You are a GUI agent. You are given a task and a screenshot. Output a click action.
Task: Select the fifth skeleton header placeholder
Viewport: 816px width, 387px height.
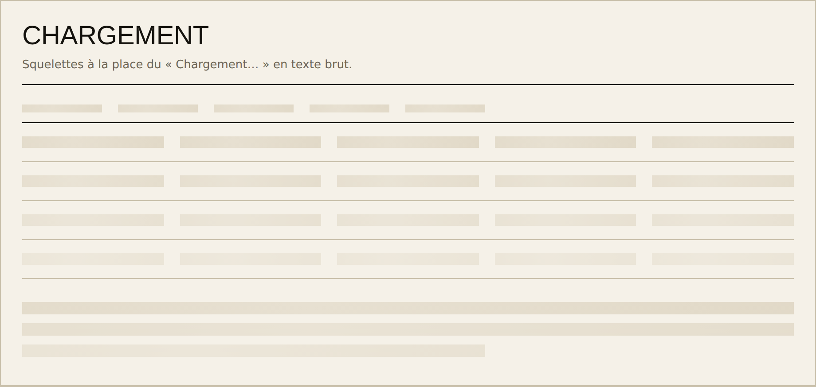coord(445,108)
